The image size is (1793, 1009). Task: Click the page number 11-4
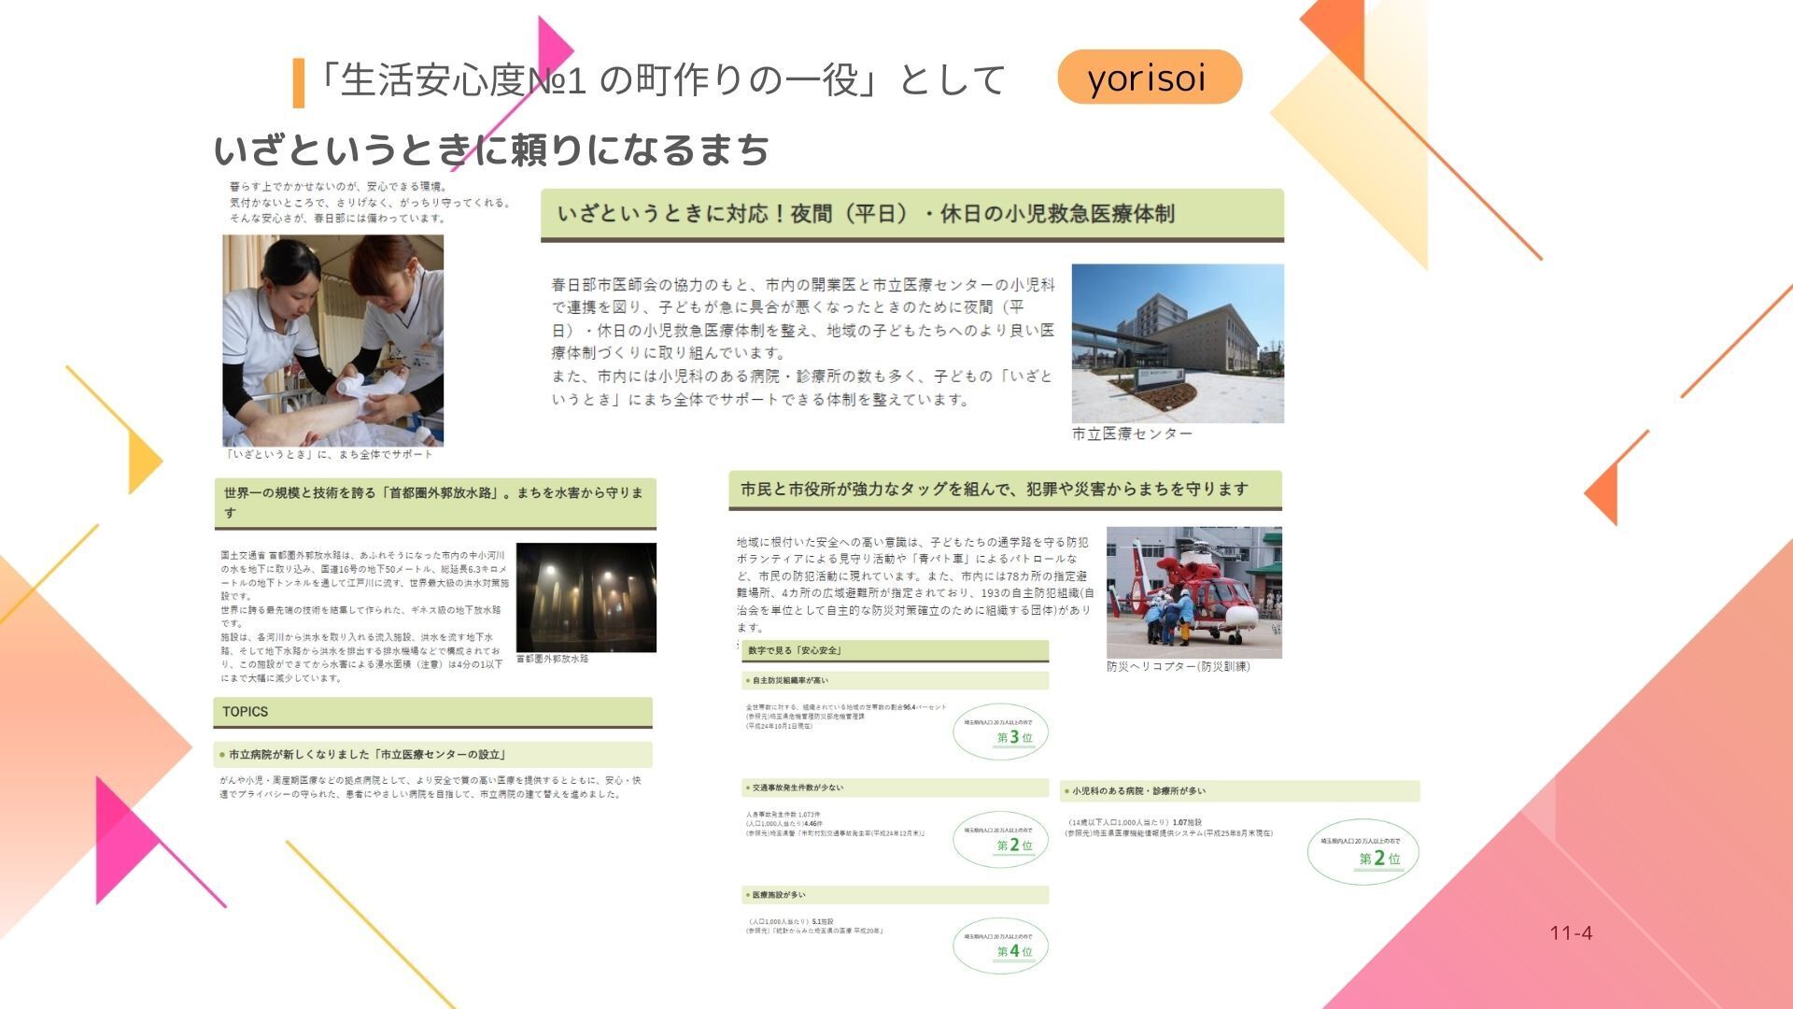point(1571,932)
